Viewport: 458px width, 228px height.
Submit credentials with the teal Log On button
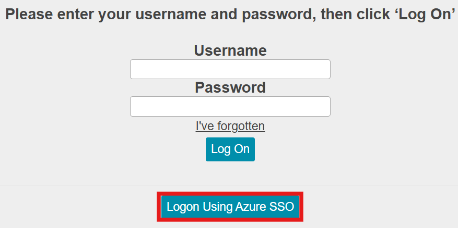click(230, 149)
